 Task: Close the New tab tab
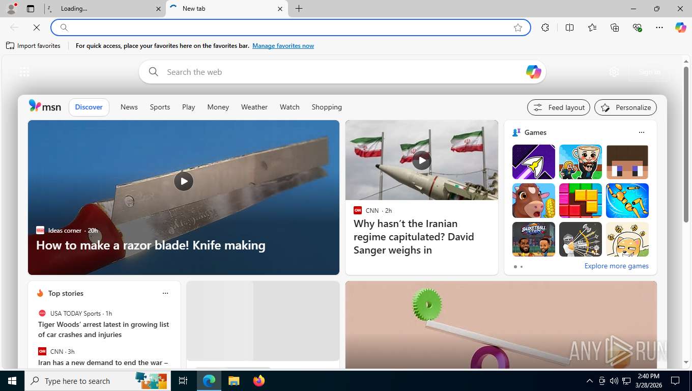280,9
